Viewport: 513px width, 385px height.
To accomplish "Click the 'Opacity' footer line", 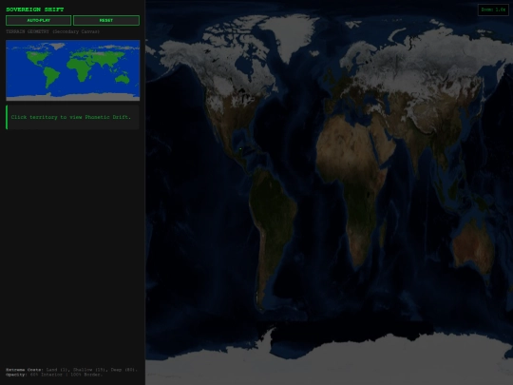I will click(54, 375).
